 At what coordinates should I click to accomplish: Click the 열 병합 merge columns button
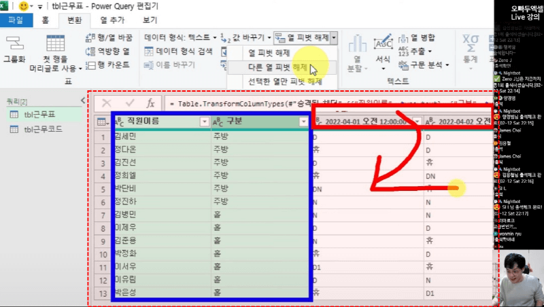417,38
